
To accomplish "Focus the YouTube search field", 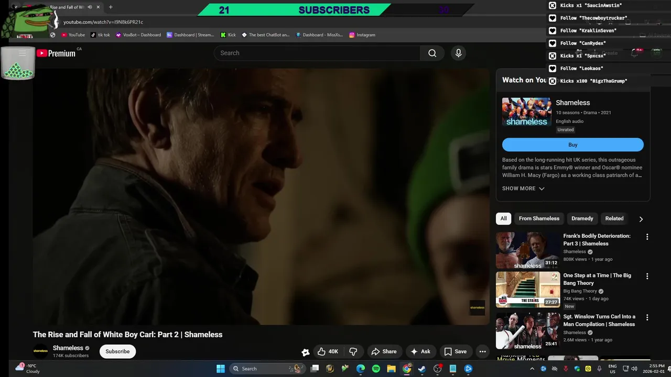I will (317, 53).
